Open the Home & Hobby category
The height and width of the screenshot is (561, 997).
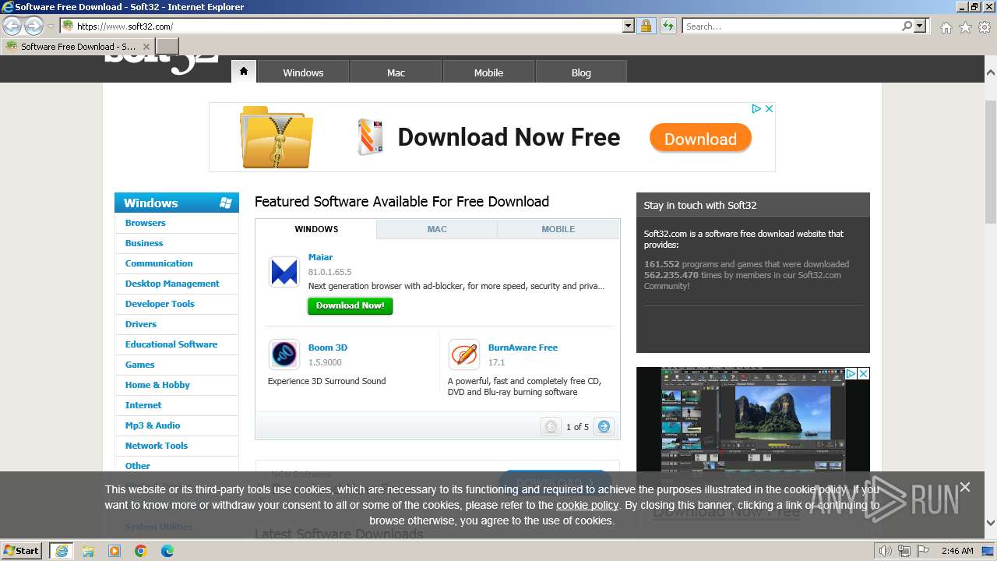click(x=157, y=385)
